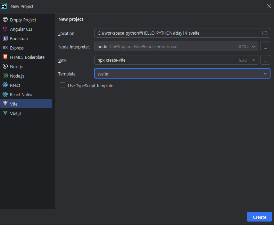Select Vite project type
Screen dimensions: 274x225
tap(26, 104)
